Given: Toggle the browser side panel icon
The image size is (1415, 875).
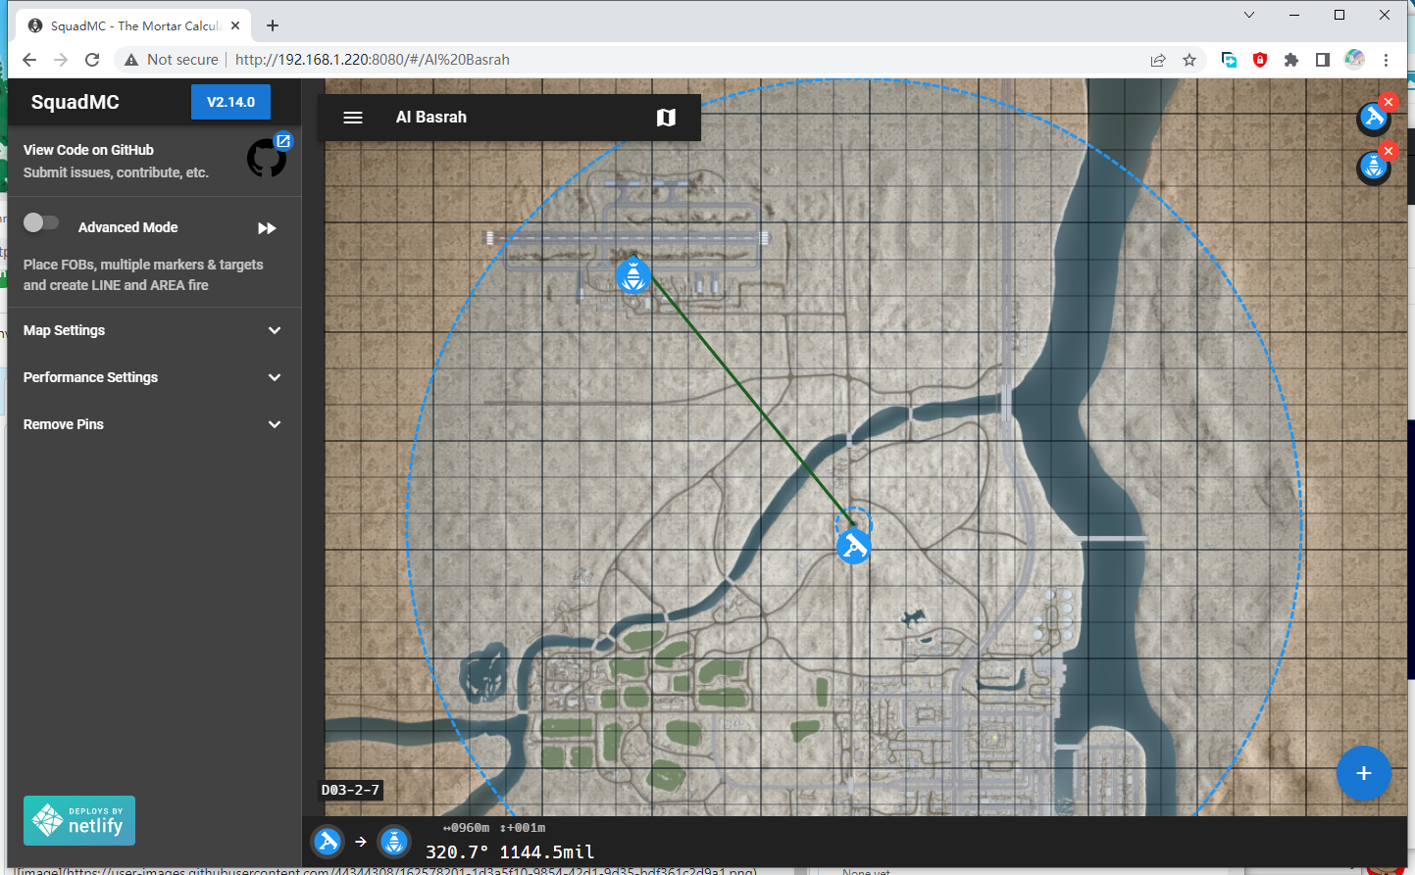Looking at the screenshot, I should point(1323,60).
